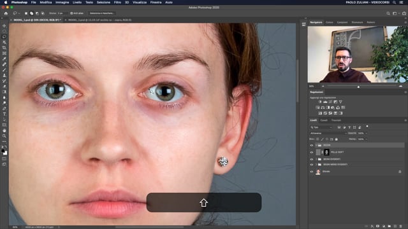Click the delete layer trash icon

(x=401, y=226)
